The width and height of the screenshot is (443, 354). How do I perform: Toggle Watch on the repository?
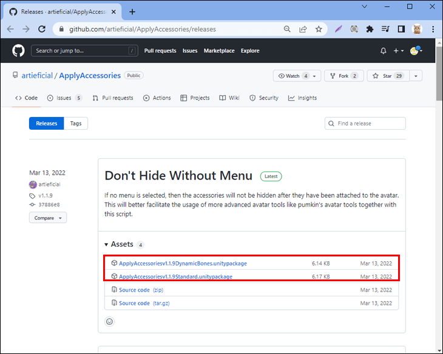[x=292, y=76]
